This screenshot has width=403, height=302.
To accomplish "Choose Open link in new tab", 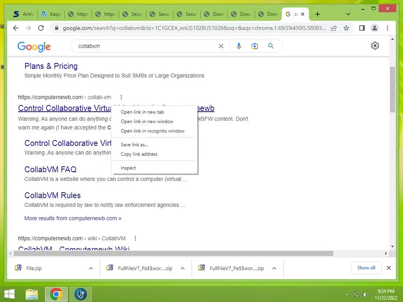I will coord(154,112).
